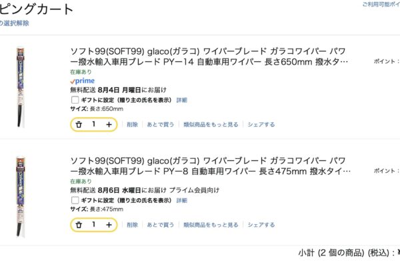Click 削除 for the 650mm wiper

click(132, 124)
